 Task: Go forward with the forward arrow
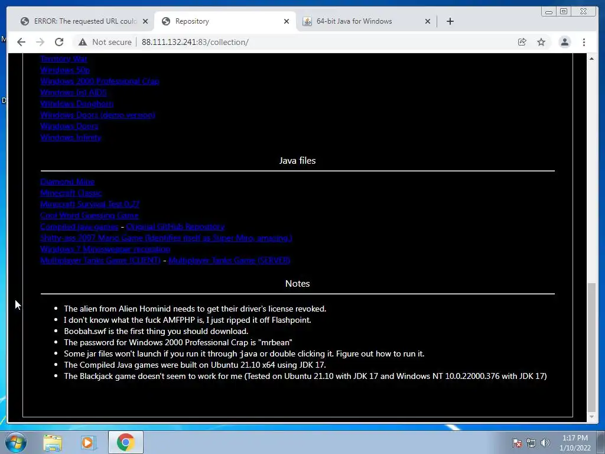(40, 42)
